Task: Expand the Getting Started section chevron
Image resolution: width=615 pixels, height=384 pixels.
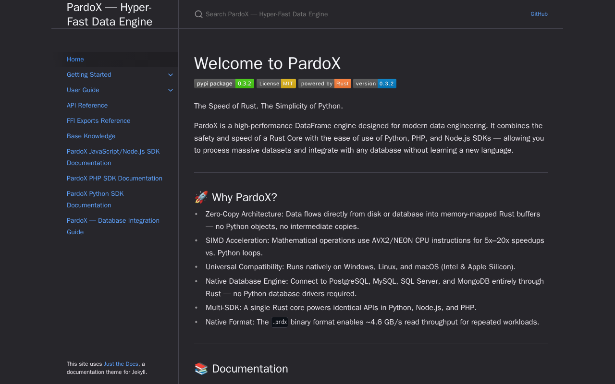Action: [171, 75]
